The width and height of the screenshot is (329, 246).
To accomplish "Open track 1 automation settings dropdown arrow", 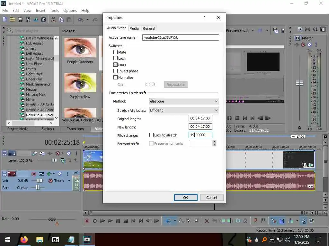I will [62, 153].
